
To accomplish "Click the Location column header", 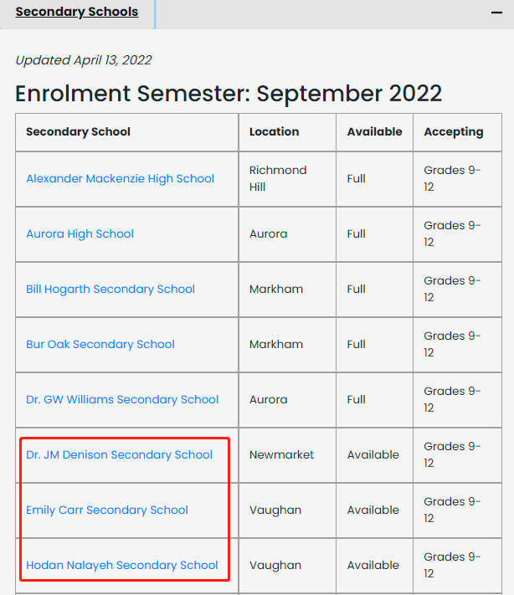I will tap(274, 131).
